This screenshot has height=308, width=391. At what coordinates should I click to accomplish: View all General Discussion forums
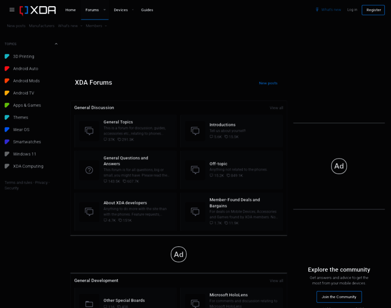tap(276, 108)
